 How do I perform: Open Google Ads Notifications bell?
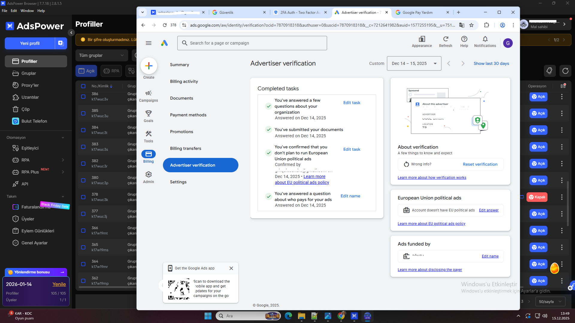(485, 42)
